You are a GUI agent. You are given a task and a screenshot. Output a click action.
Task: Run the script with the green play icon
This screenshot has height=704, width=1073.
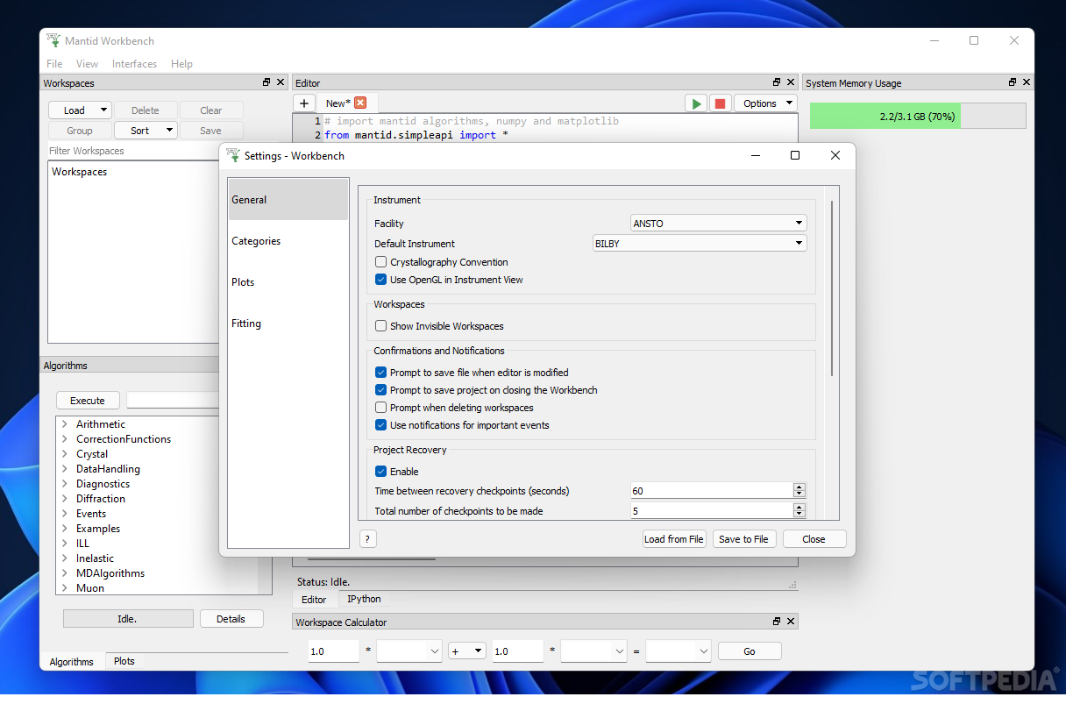tap(696, 103)
